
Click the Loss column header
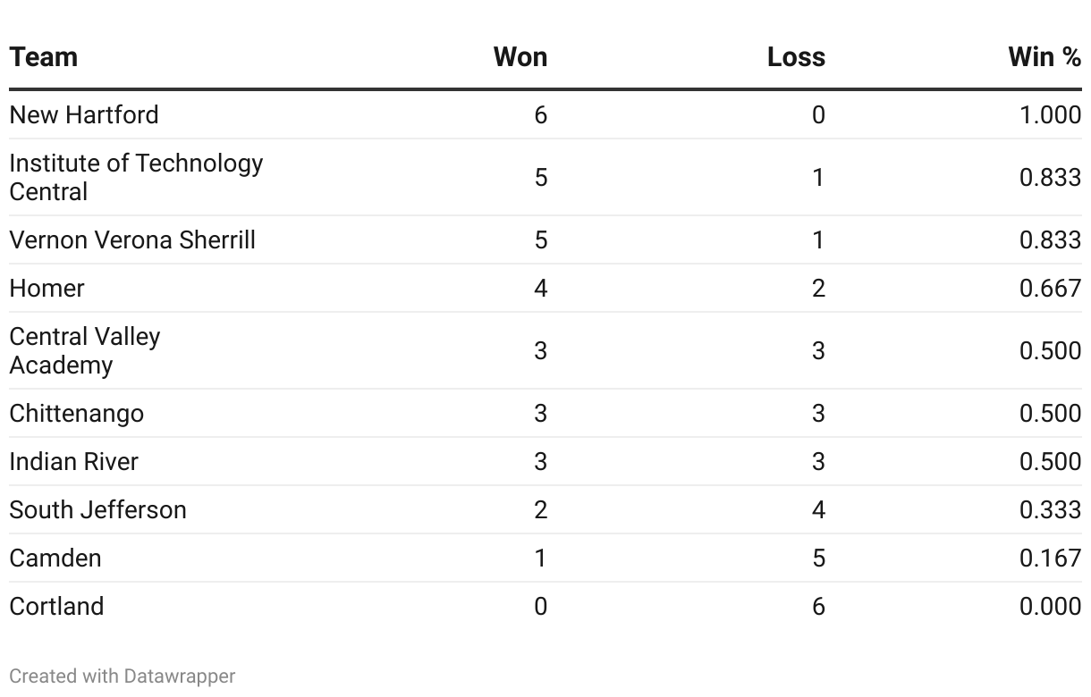796,57
